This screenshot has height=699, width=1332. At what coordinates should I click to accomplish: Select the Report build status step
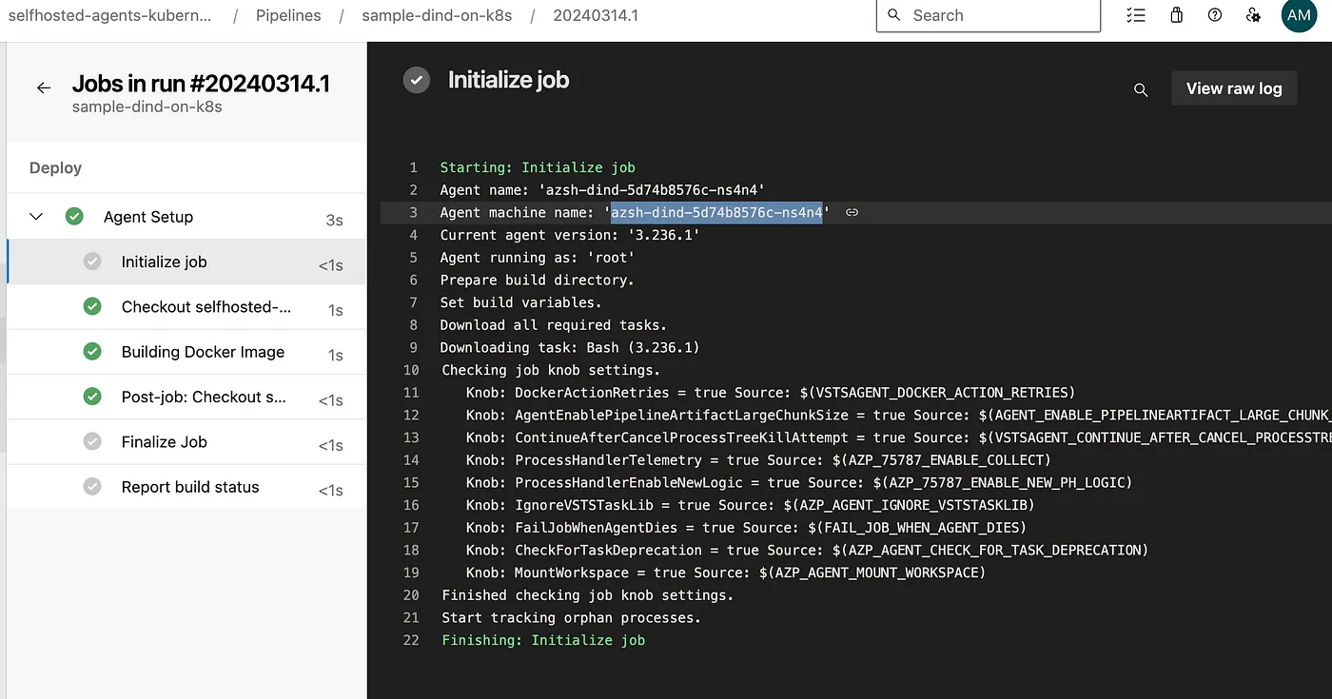pos(186,487)
